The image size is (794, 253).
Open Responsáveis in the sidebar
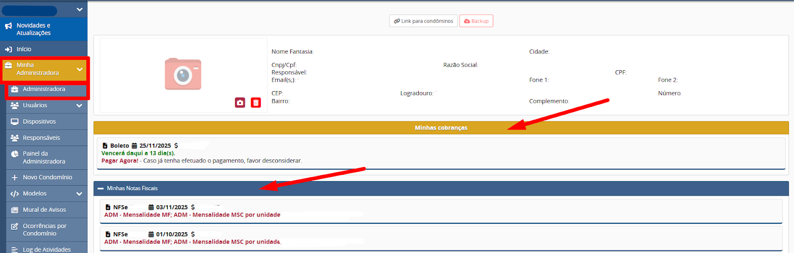point(41,138)
